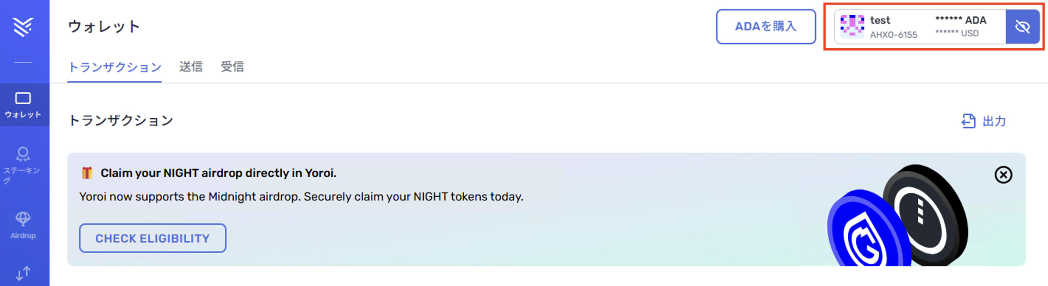Click the CHECK ELIGIBILITY button
Image resolution: width=1048 pixels, height=286 pixels.
click(x=153, y=238)
